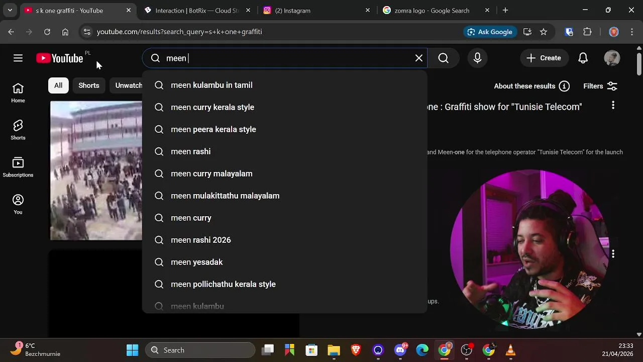View site information icon in address bar
This screenshot has width=643, height=362.
[87, 32]
